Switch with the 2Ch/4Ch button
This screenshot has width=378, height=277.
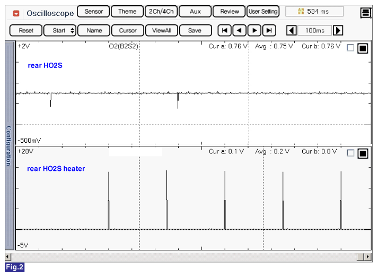(x=161, y=12)
